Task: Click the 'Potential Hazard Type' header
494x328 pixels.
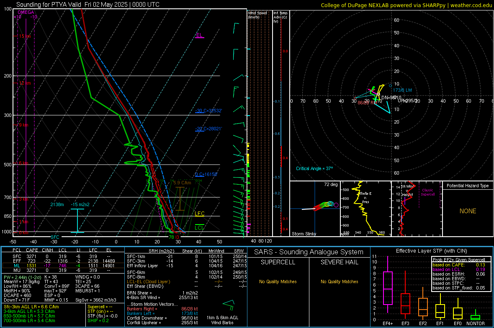Action: (x=468, y=186)
